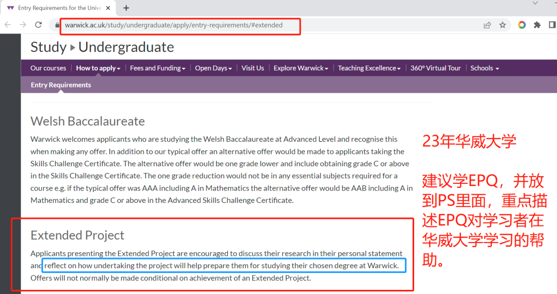Click the Extended Project heading
The image size is (557, 294).
[x=77, y=235]
